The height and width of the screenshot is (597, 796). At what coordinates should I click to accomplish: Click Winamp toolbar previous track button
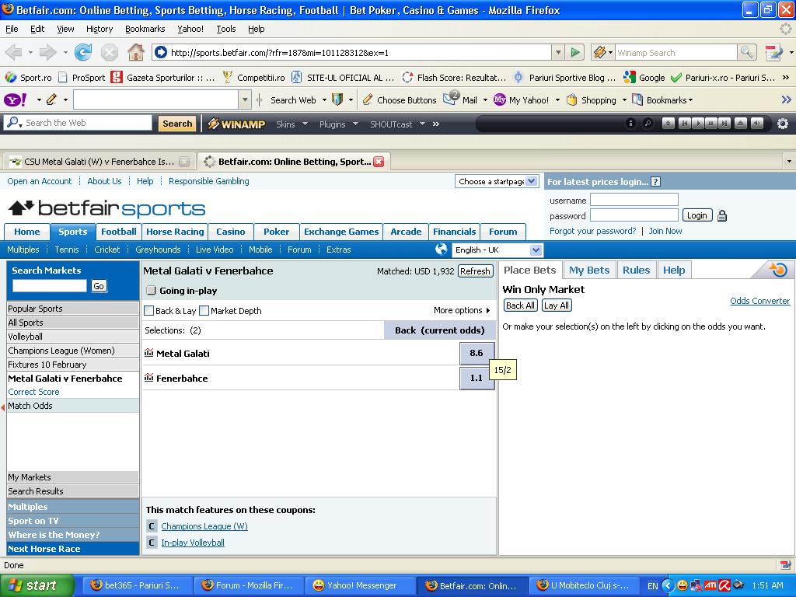tap(684, 124)
